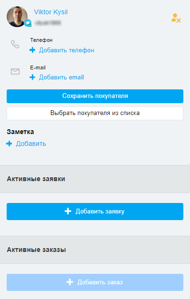Click plus icon beside Добавить телефон
Screen dimensions: 190x299
click(32, 50)
